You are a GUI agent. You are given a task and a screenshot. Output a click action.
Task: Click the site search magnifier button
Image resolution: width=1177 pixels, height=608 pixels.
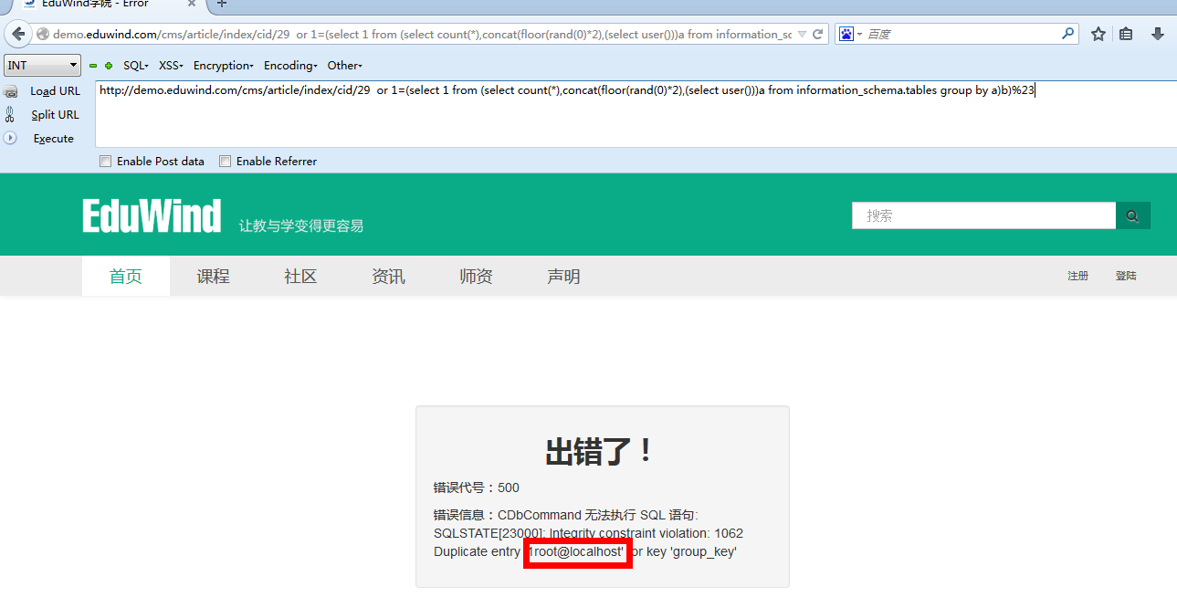(1133, 215)
